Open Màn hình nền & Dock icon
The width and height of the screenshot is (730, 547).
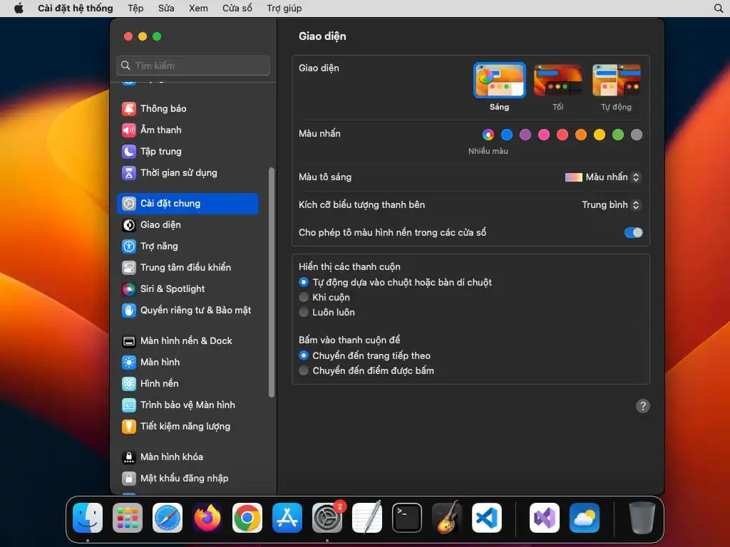129,341
